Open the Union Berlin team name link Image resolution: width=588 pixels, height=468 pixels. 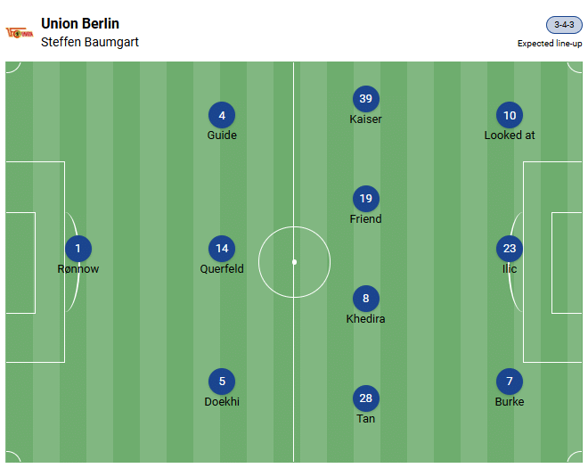80,23
